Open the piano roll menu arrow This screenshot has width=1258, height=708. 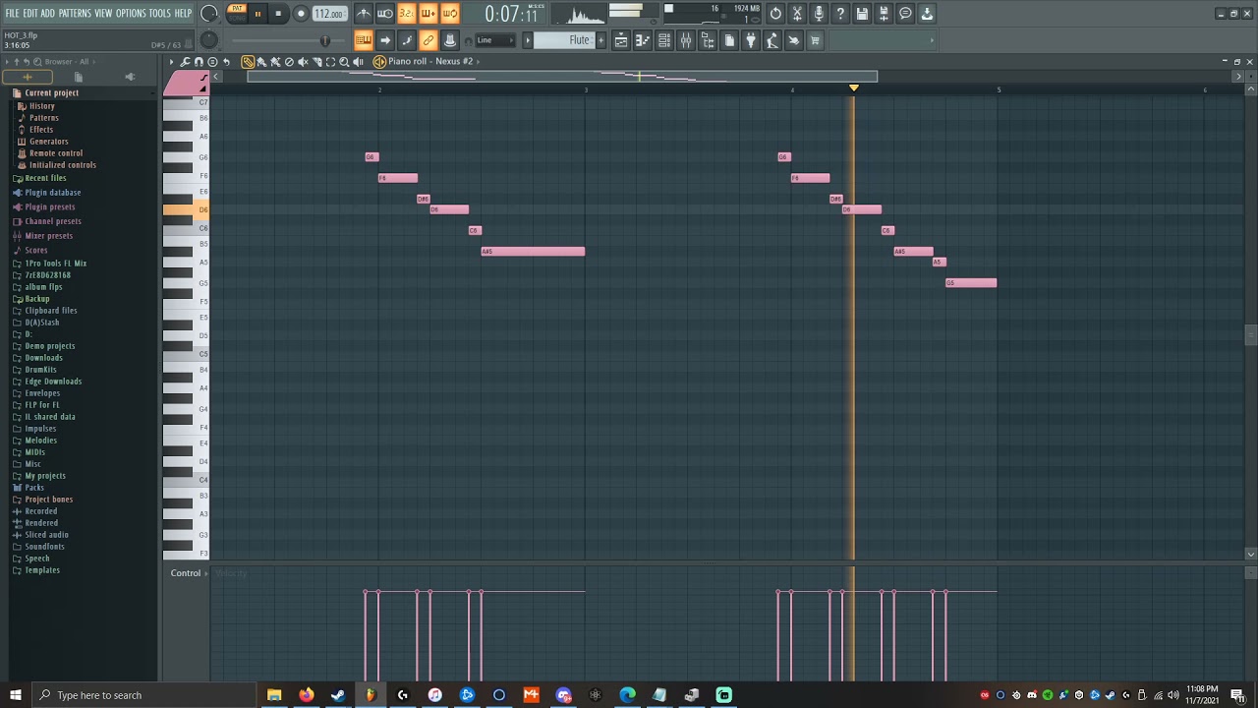(x=171, y=62)
